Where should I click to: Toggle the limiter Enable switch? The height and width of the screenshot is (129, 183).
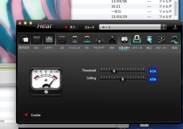26,115
